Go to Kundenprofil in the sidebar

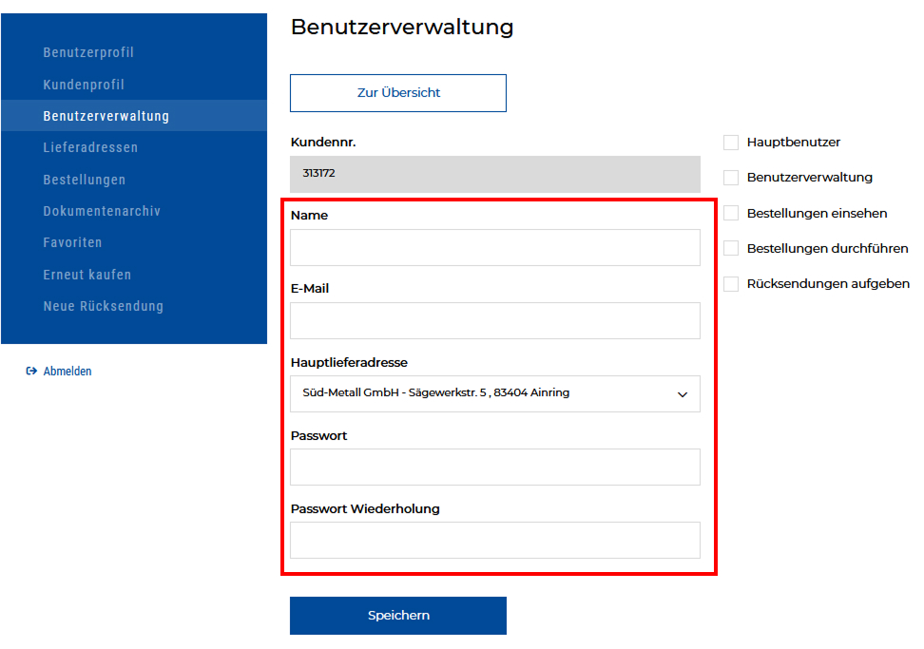tap(84, 85)
